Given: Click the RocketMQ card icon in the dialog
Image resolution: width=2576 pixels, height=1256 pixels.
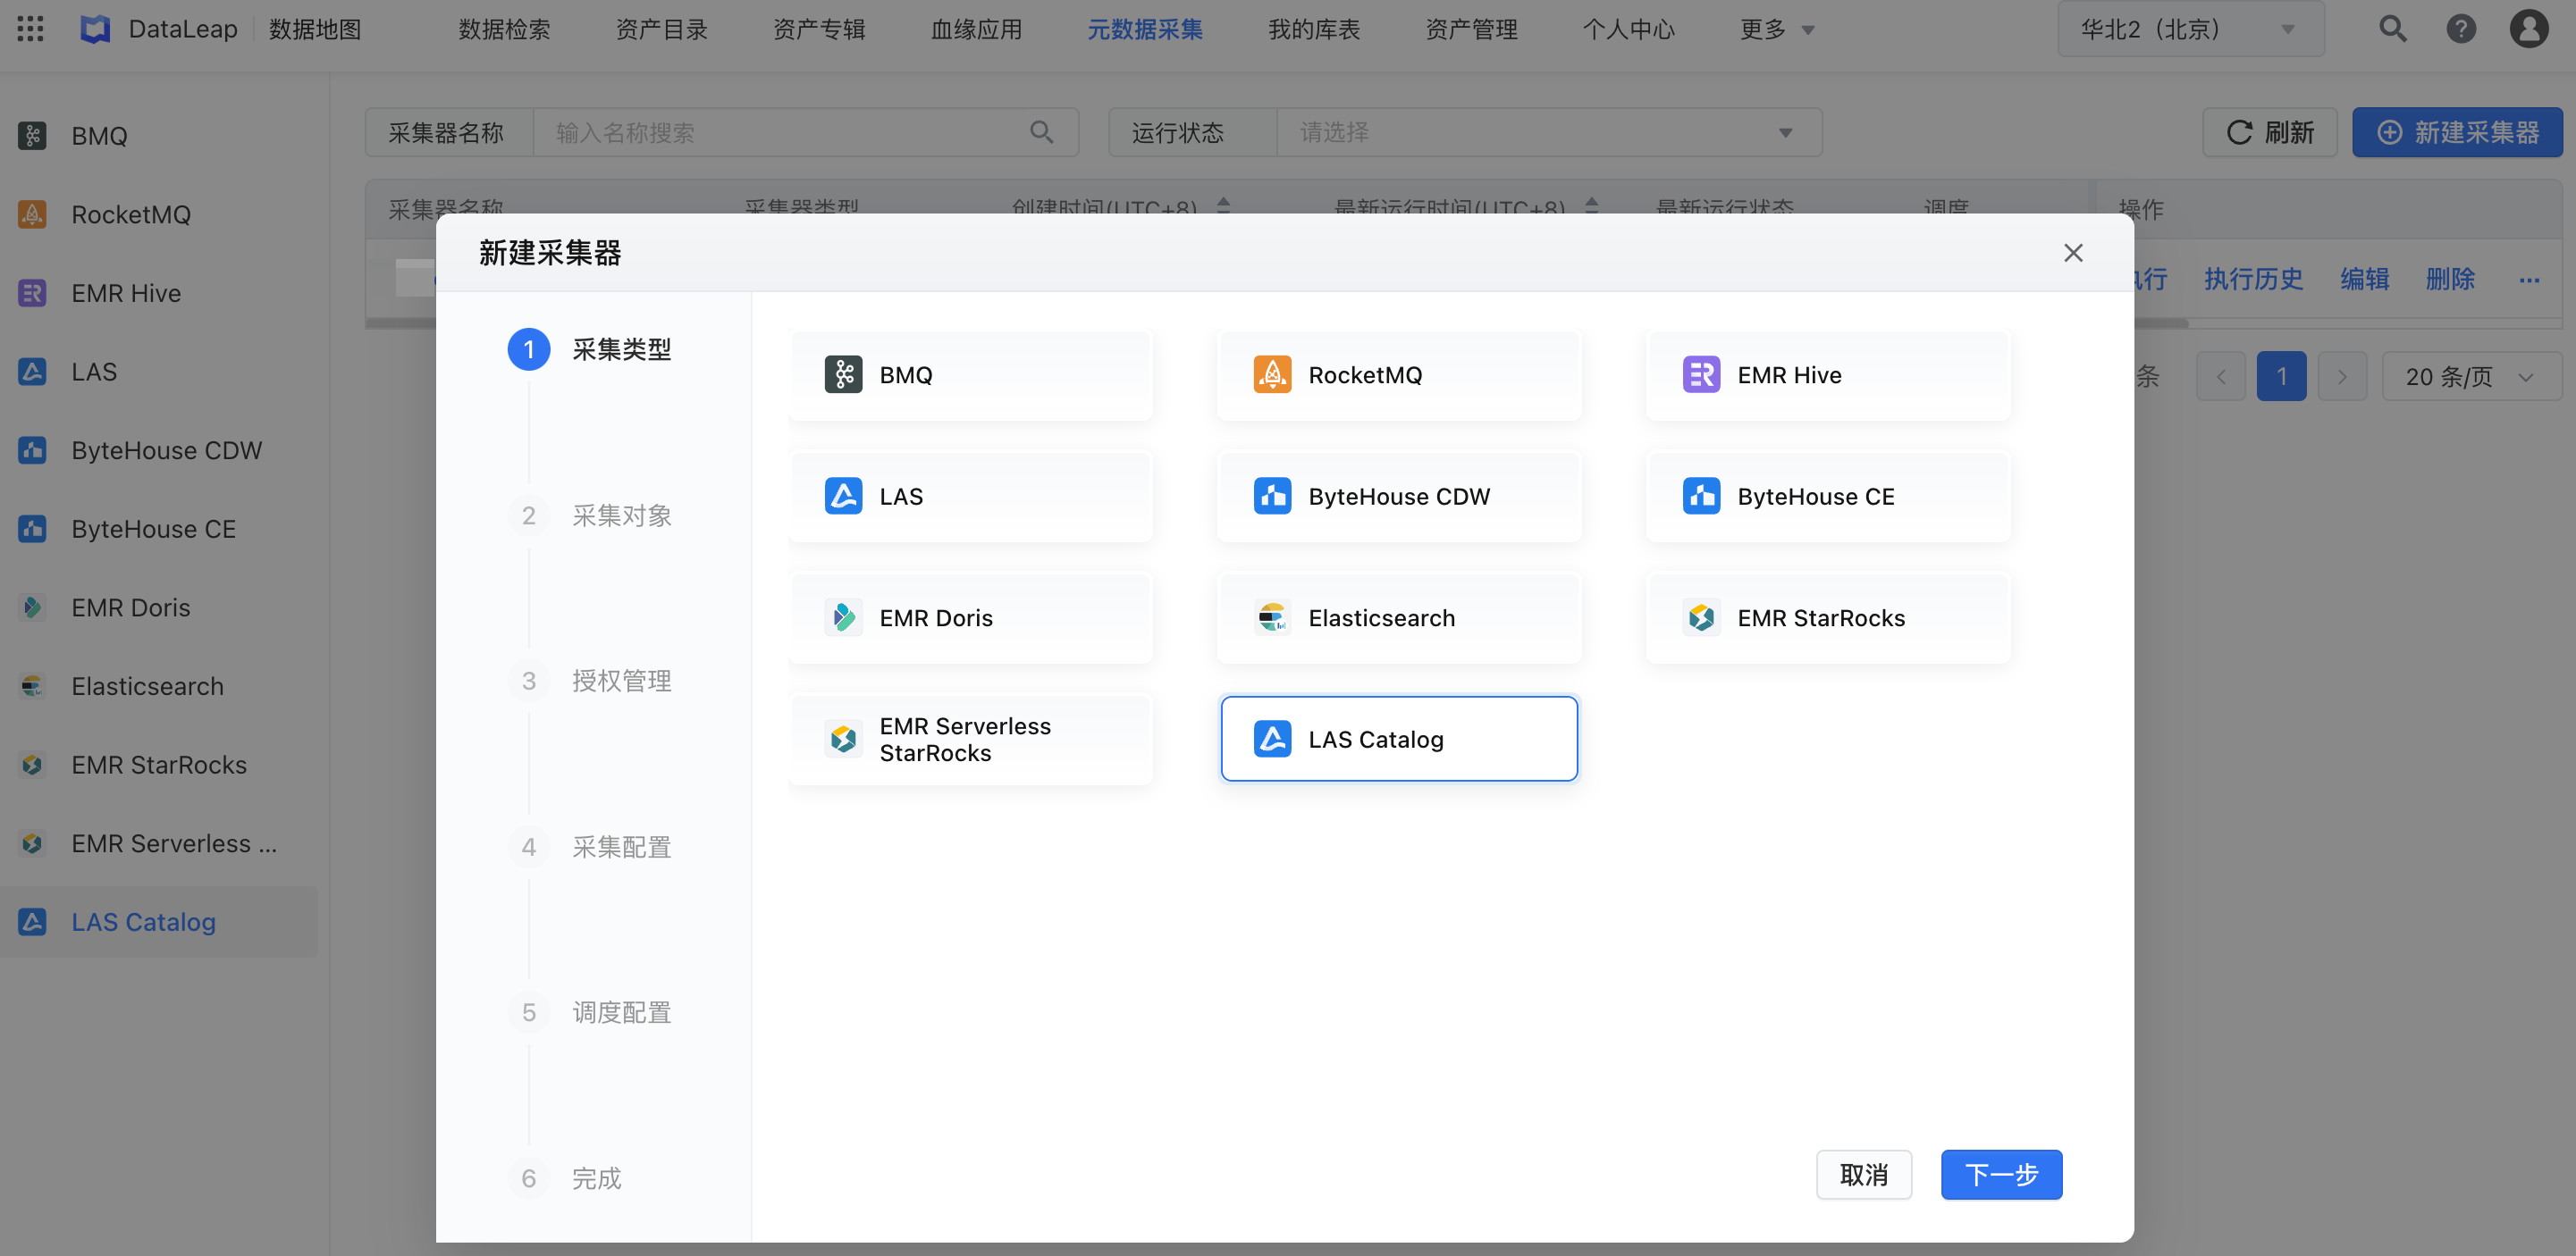Looking at the screenshot, I should coord(1272,374).
